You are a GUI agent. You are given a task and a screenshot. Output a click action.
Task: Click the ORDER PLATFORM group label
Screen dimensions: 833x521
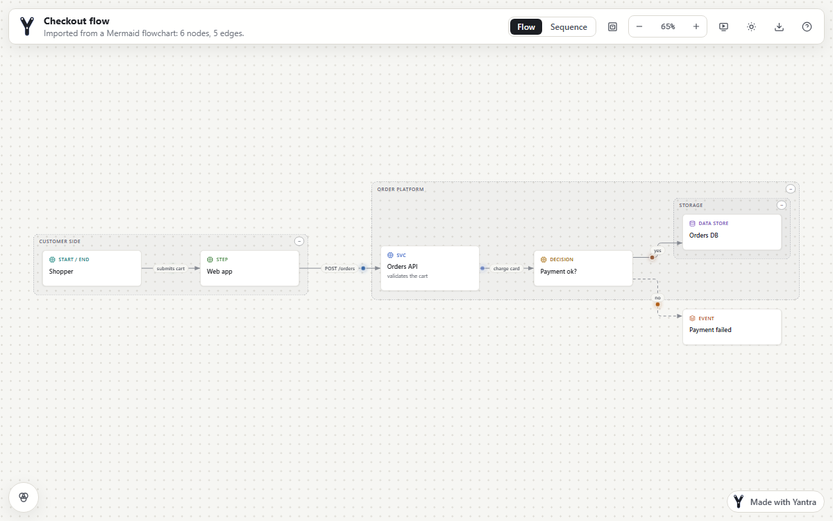pos(401,189)
